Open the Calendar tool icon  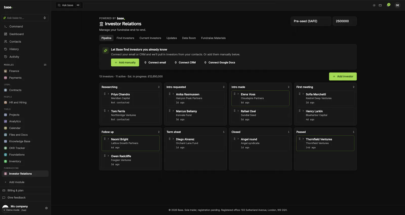tap(6, 128)
